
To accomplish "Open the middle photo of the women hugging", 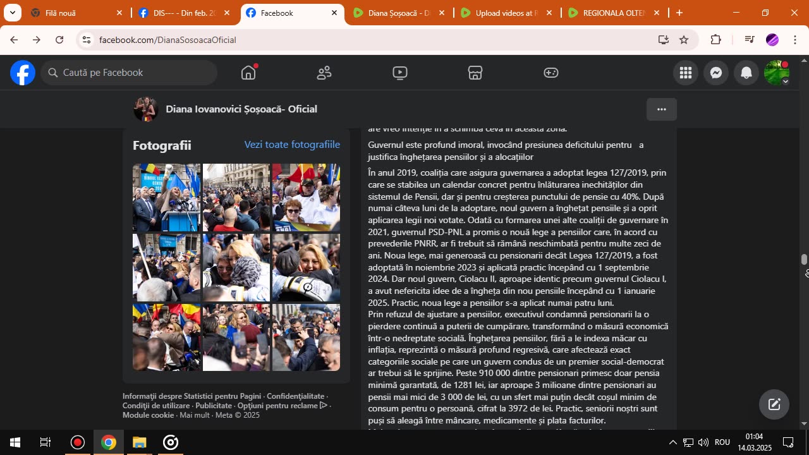I will (x=236, y=267).
